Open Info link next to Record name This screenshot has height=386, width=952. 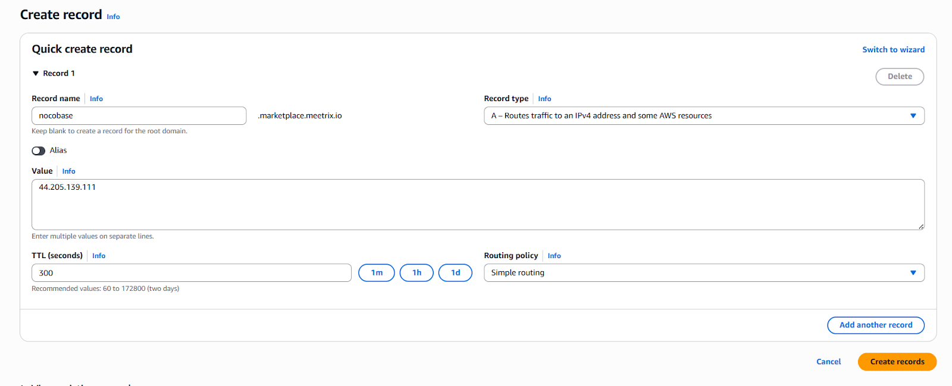tap(96, 99)
